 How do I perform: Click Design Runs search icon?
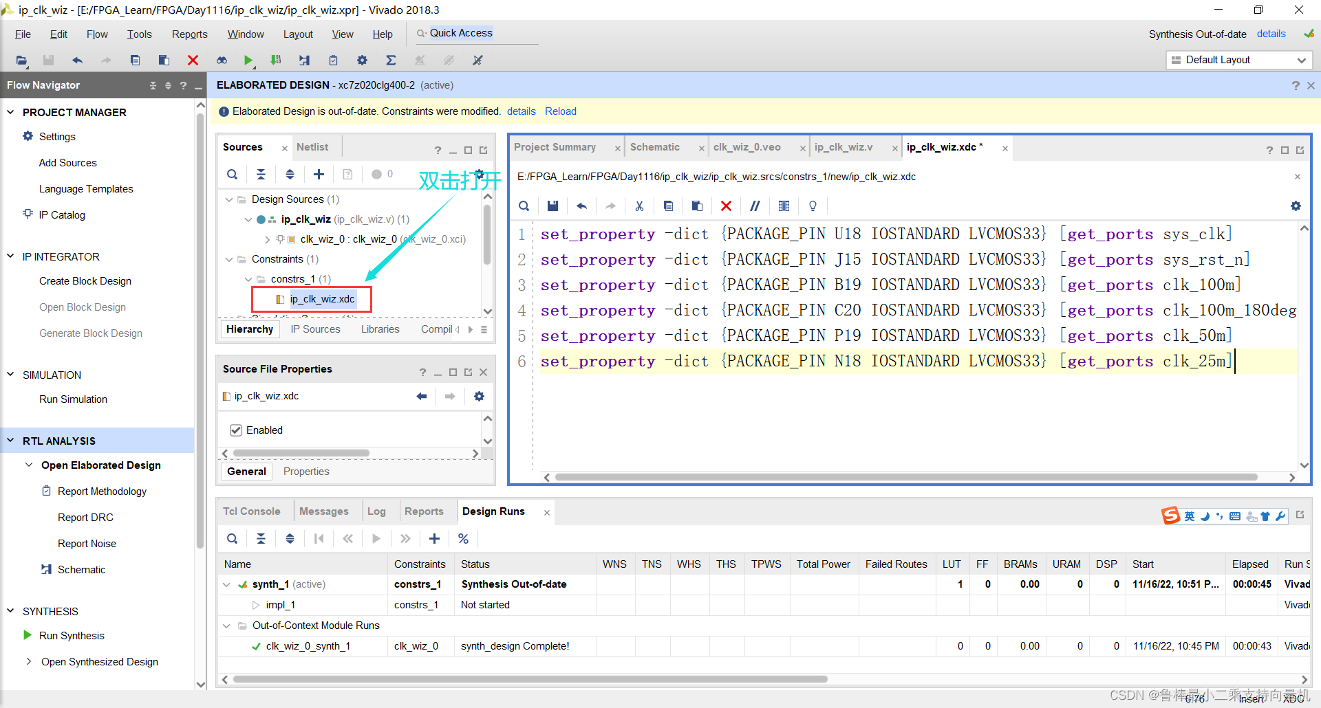click(233, 539)
